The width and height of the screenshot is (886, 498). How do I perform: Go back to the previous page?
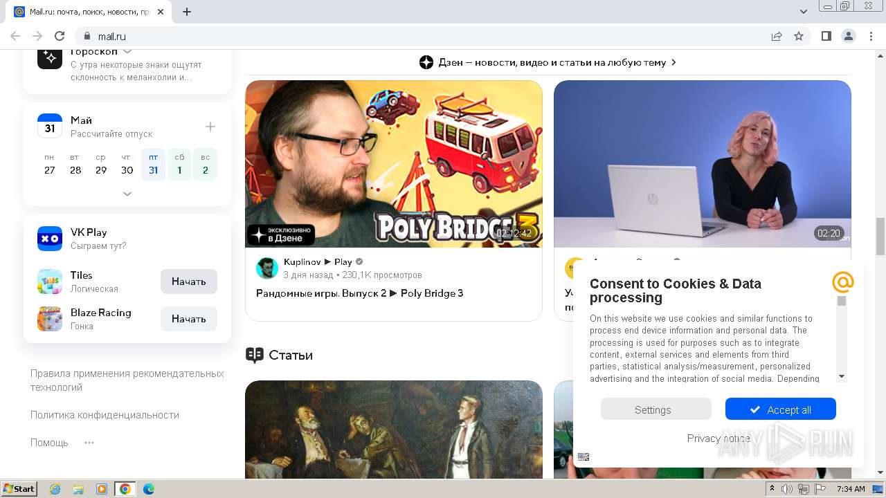pyautogui.click(x=15, y=36)
